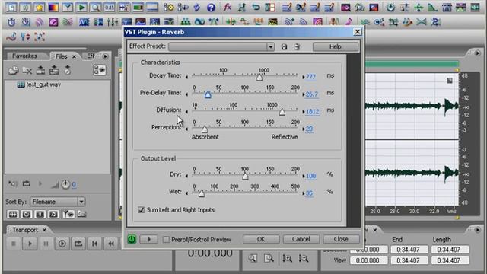
Task: Toggle show video files filter button
Action: [40, 215]
